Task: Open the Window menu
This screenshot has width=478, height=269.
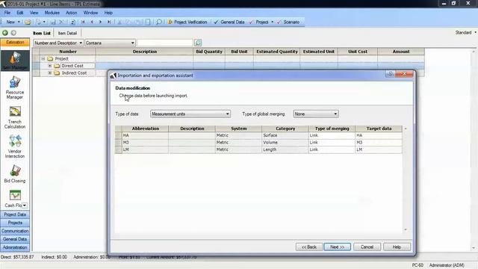Action: point(90,13)
